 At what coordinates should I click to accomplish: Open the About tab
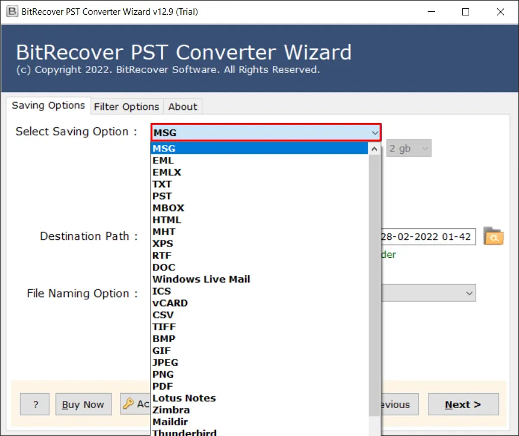[x=182, y=106]
